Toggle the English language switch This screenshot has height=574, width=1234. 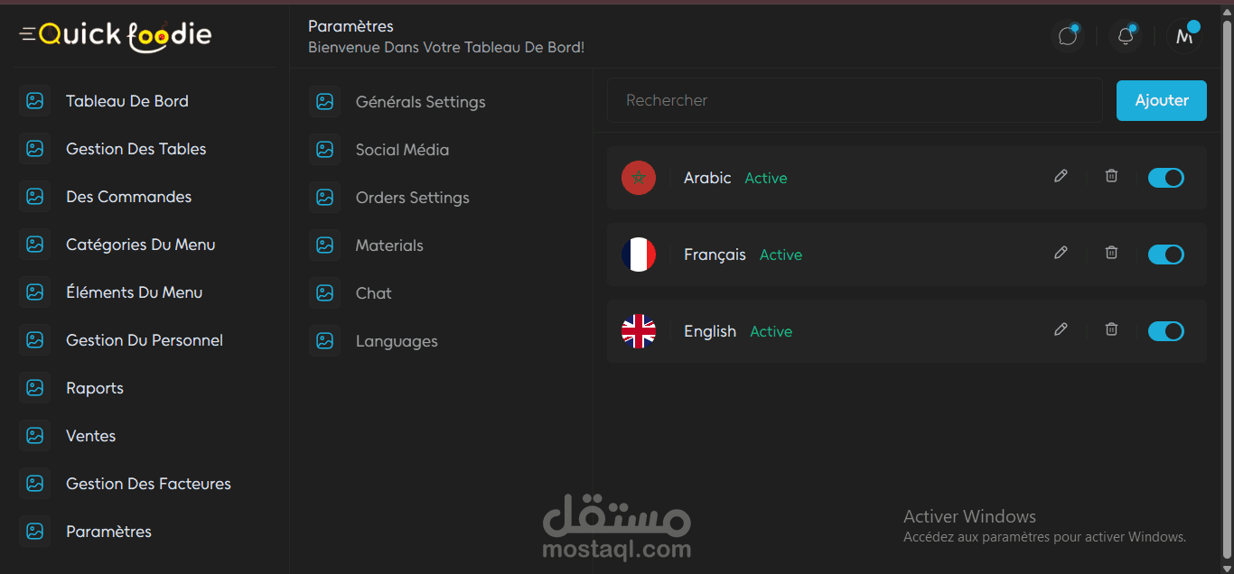[x=1165, y=331]
